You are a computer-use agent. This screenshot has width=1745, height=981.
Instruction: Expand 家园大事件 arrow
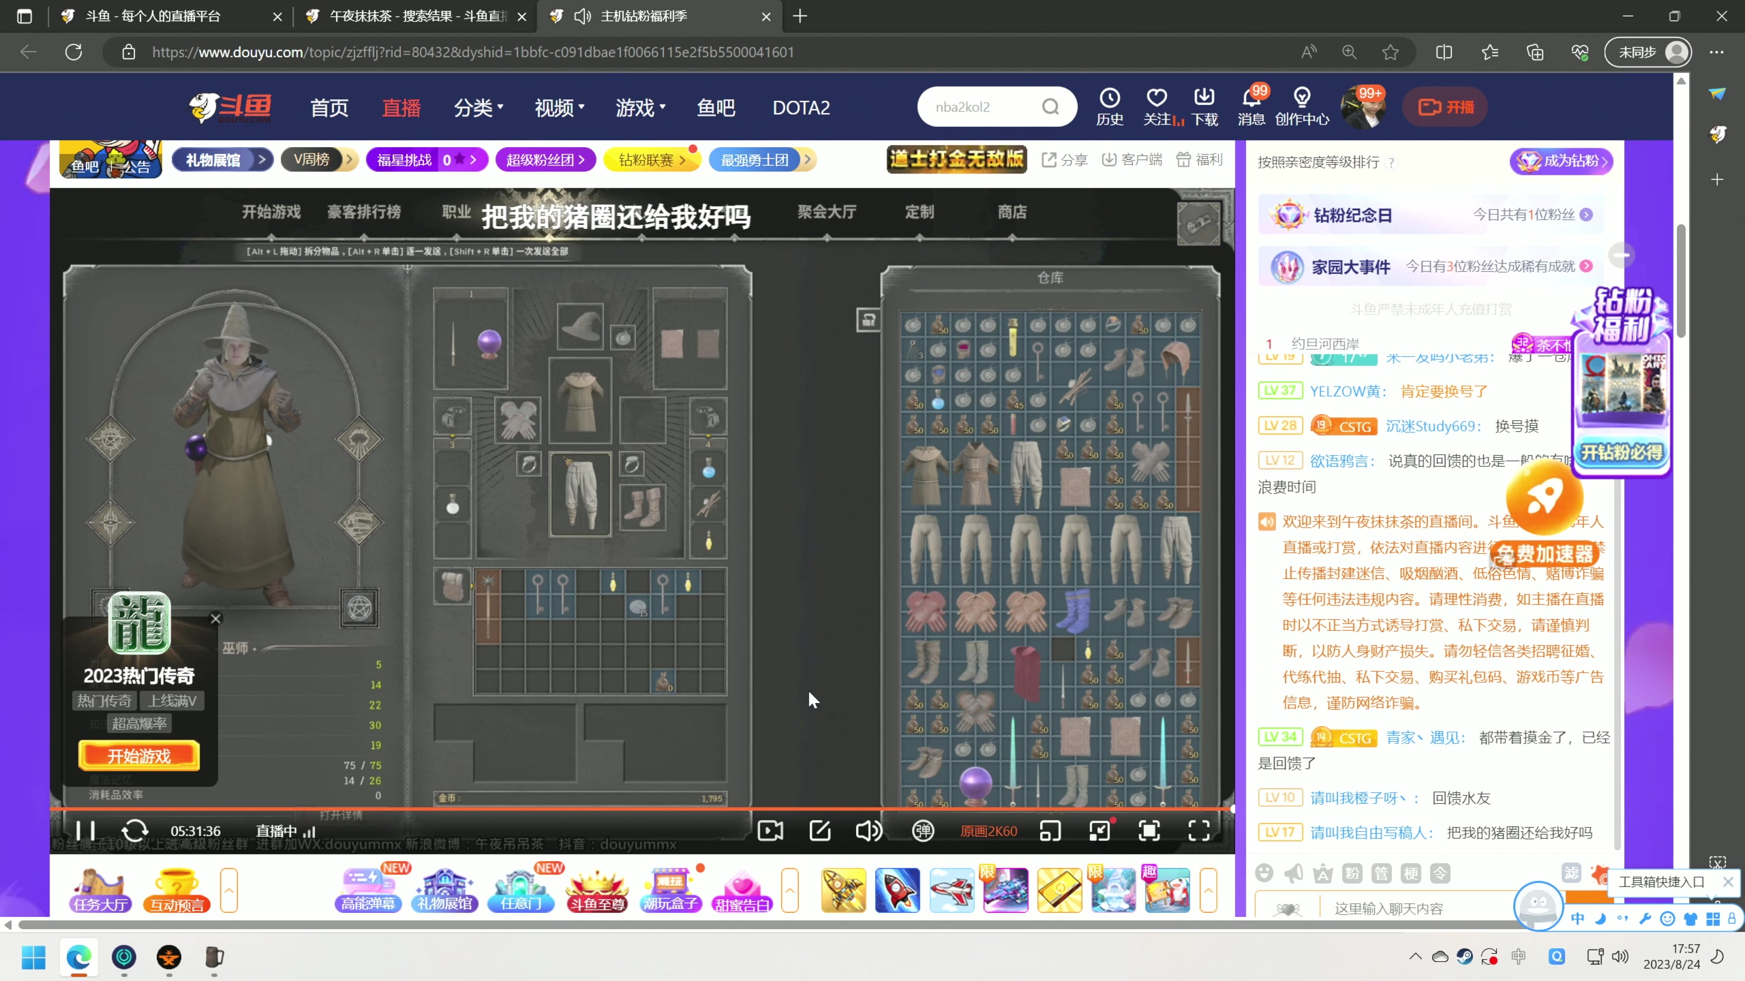coord(1586,266)
